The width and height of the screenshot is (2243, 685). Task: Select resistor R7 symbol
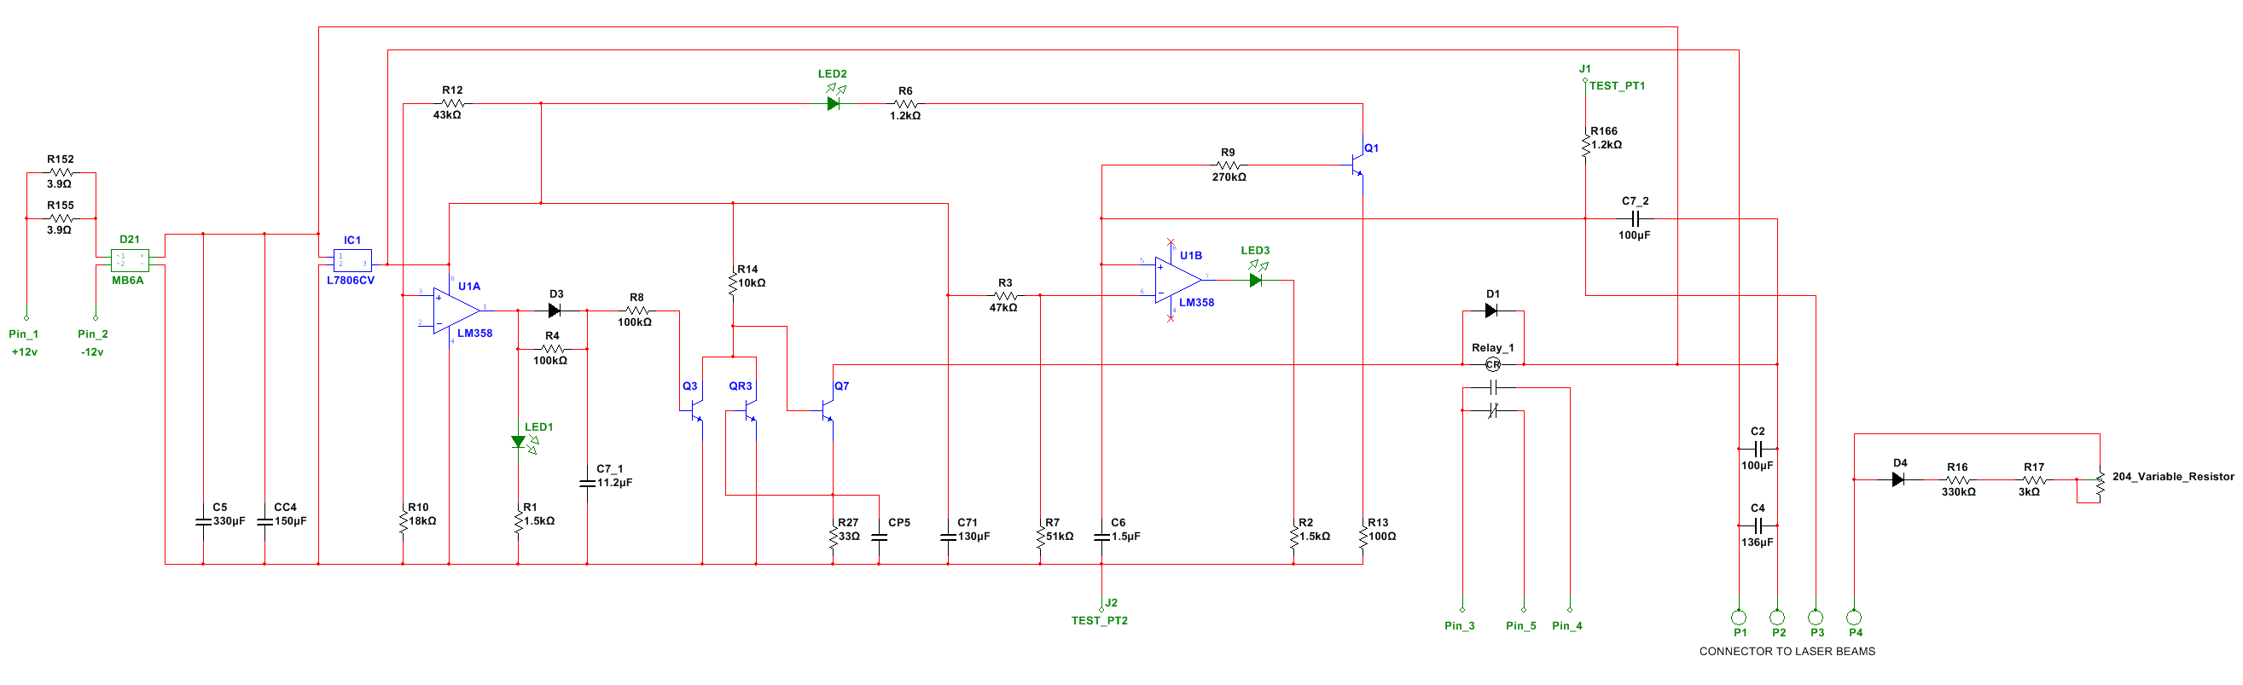1041,536
